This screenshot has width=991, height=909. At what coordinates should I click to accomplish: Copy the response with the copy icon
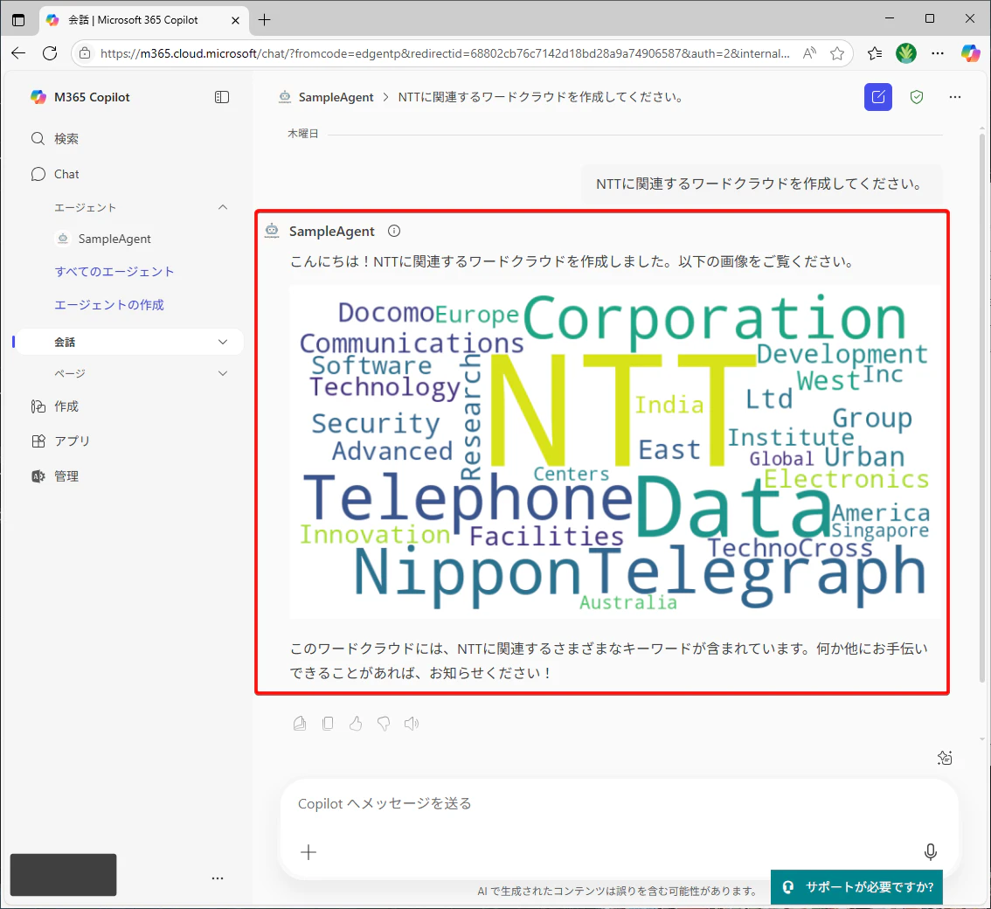click(x=328, y=723)
